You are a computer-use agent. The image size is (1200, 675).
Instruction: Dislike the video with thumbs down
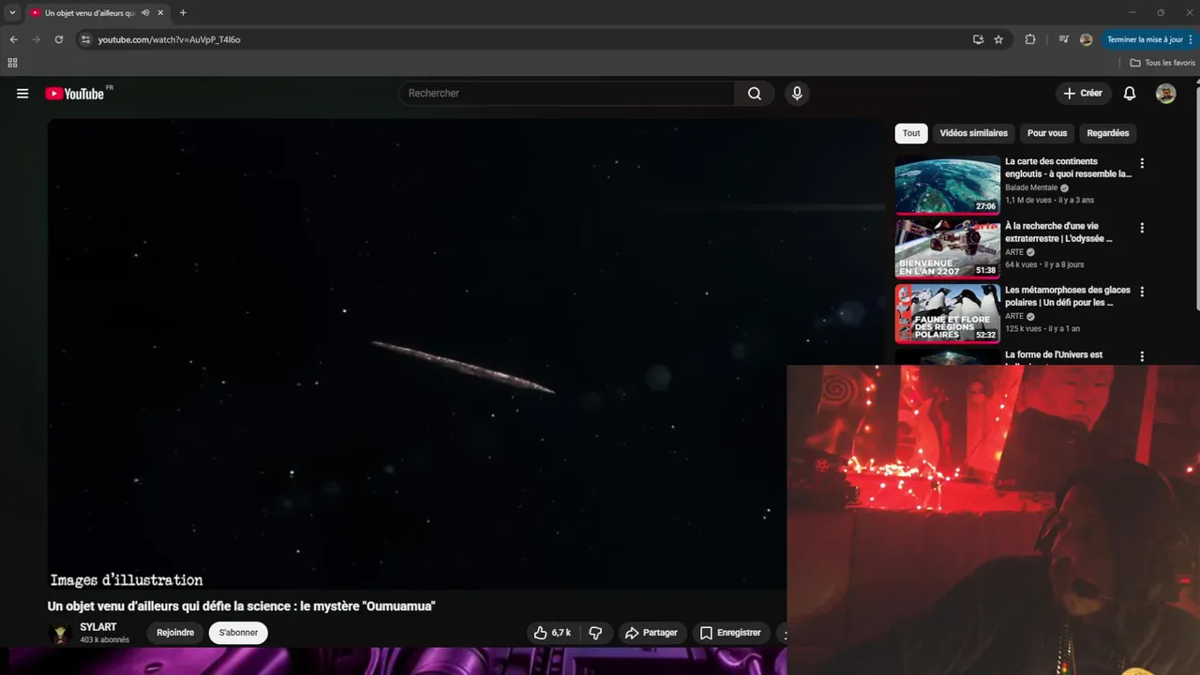pos(595,633)
